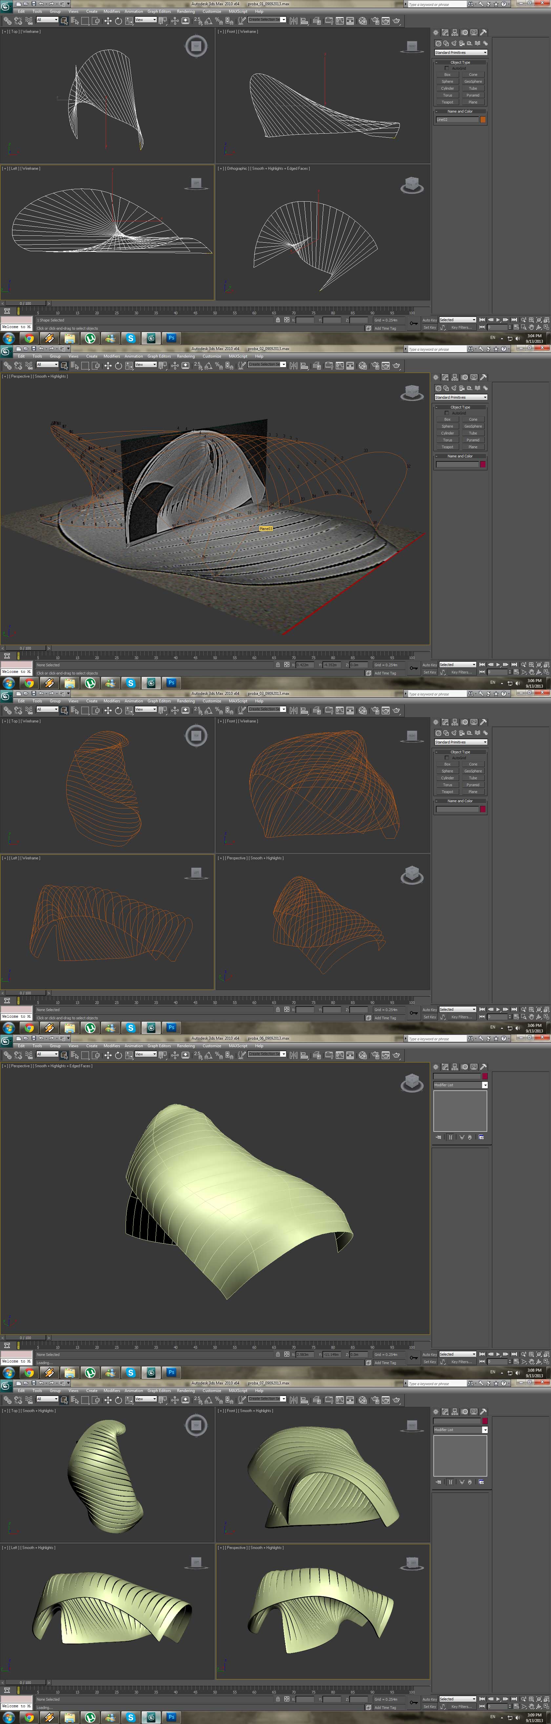Click GeoSphere button in proba_01 Object Type
The image size is (551, 1724).
point(473,81)
